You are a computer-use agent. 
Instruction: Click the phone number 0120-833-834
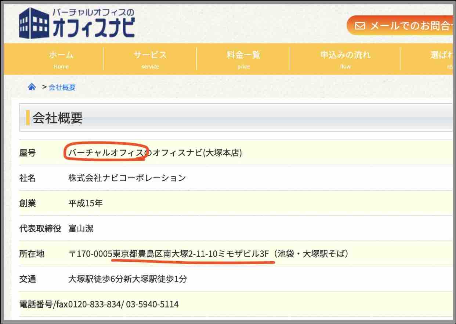tap(94, 304)
